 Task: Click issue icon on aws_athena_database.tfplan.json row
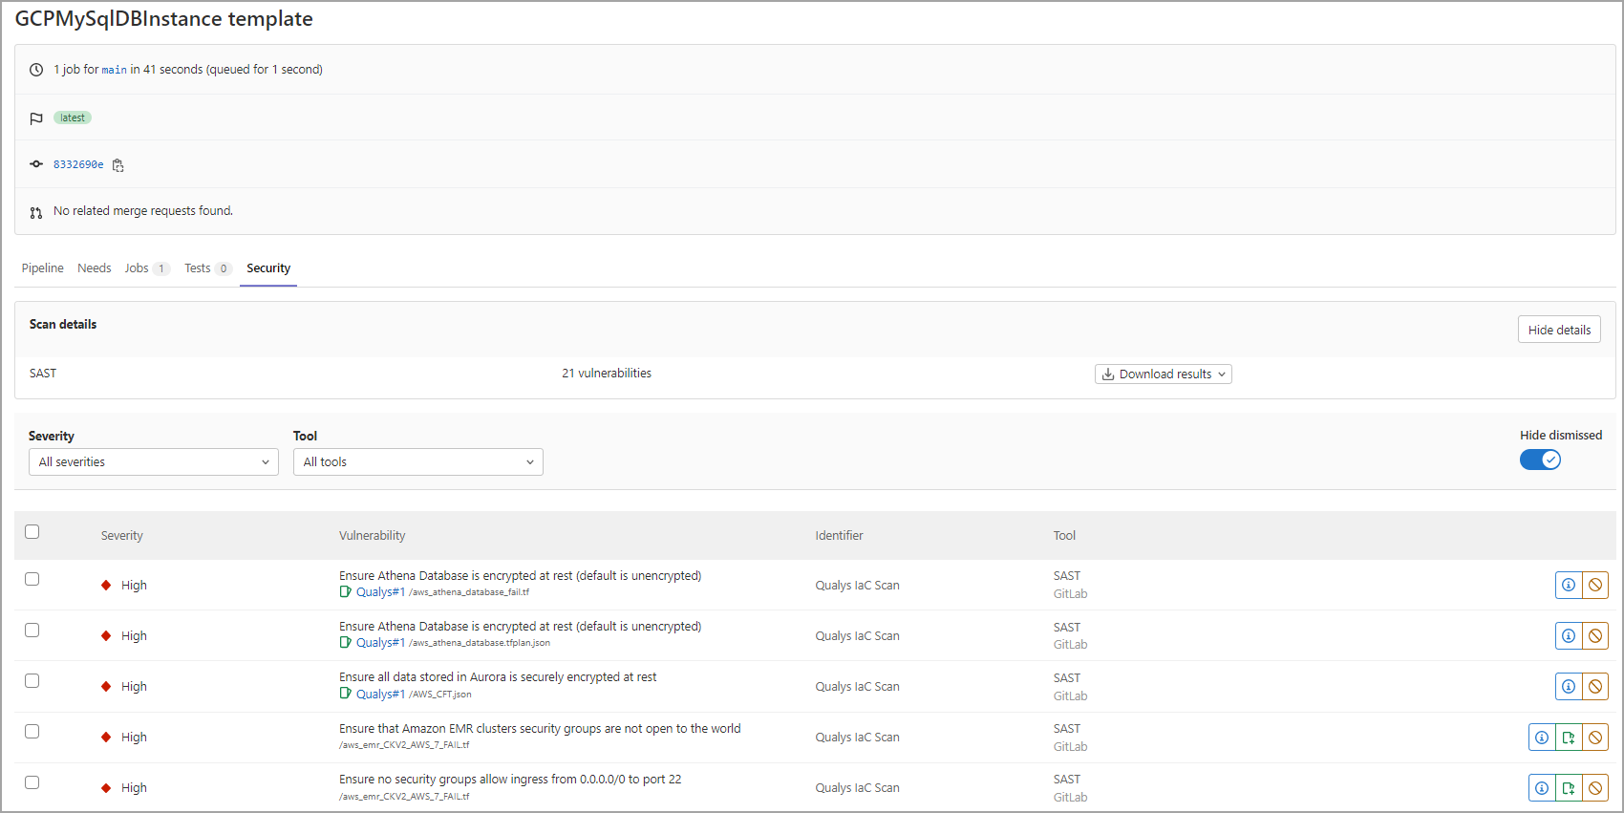tap(346, 643)
